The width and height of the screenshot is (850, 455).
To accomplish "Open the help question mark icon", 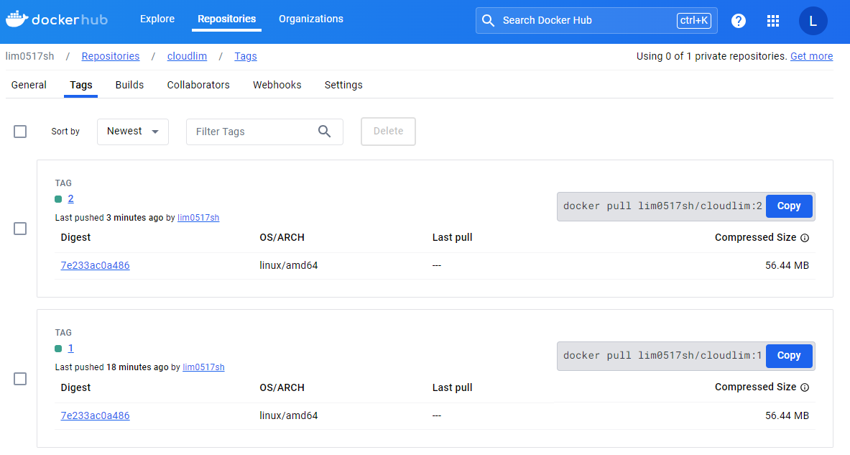I will pyautogui.click(x=739, y=21).
